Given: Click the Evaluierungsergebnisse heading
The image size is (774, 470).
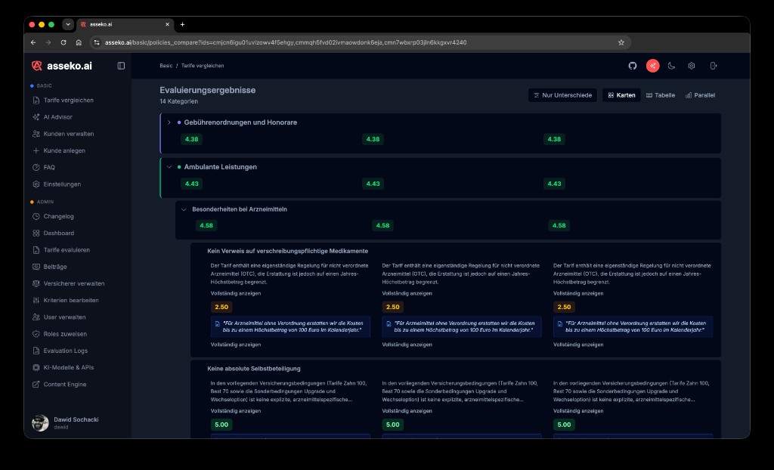Looking at the screenshot, I should pos(207,91).
